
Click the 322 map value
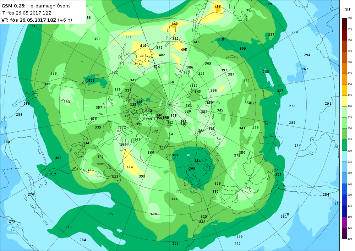click(162, 147)
